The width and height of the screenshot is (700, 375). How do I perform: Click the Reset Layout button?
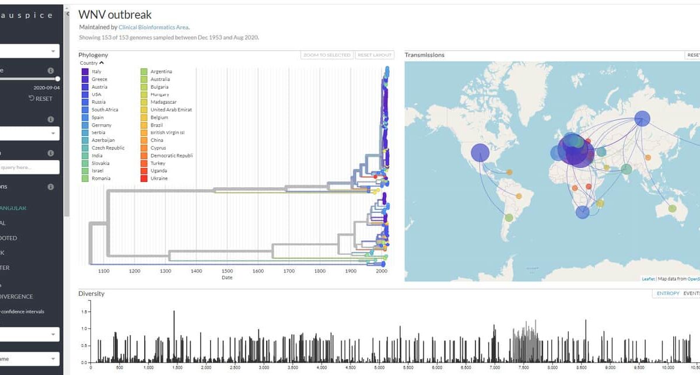(x=374, y=55)
